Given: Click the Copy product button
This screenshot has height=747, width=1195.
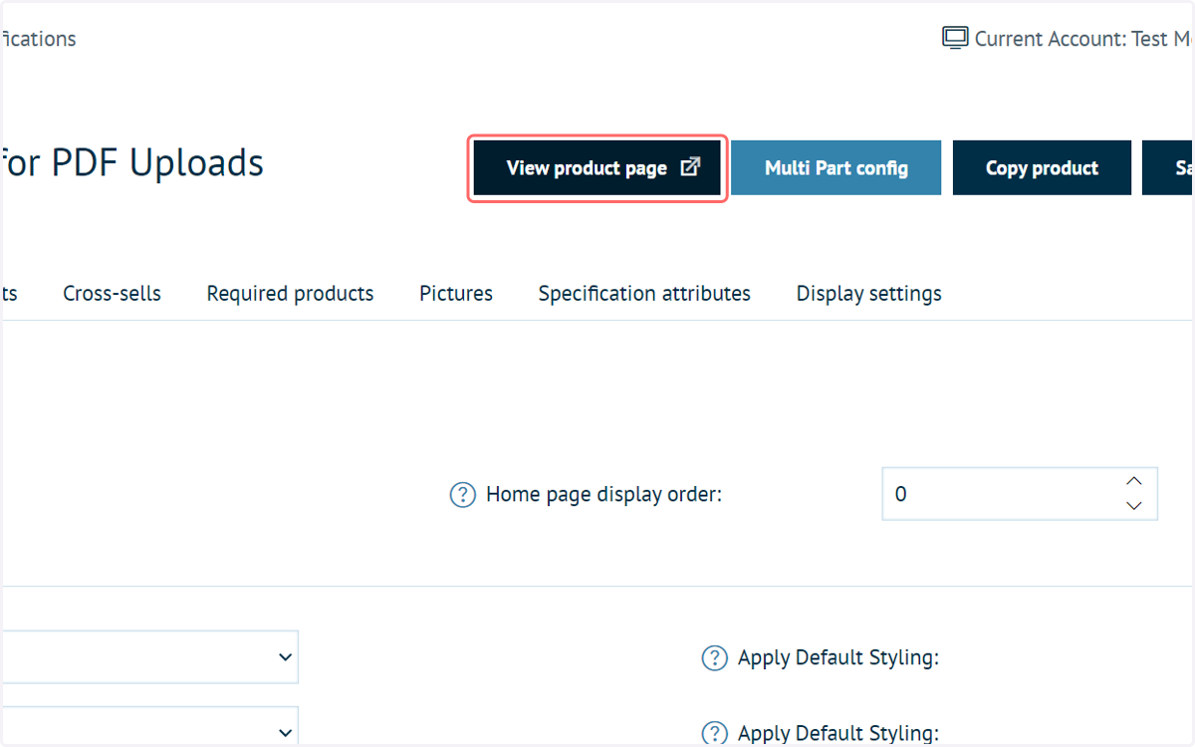Looking at the screenshot, I should tap(1042, 168).
